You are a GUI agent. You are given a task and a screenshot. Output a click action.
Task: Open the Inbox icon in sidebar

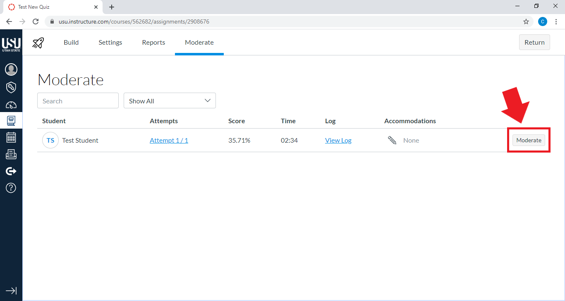11,154
